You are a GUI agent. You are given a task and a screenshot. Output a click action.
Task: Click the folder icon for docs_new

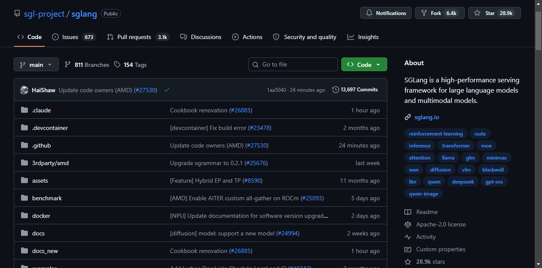coord(24,251)
